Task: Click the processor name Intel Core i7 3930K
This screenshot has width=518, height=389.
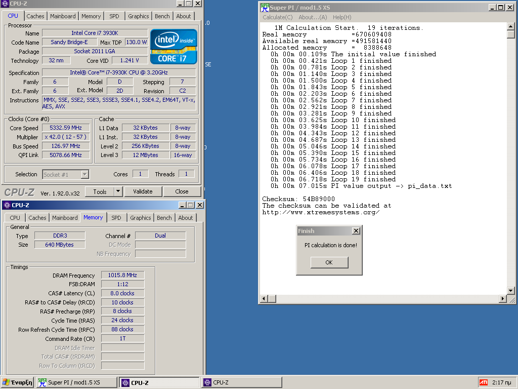Action: [x=95, y=33]
